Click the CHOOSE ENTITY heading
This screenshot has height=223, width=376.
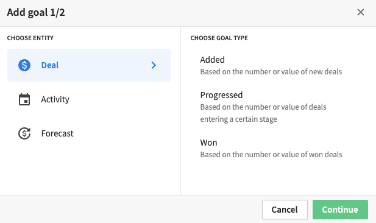[30, 38]
